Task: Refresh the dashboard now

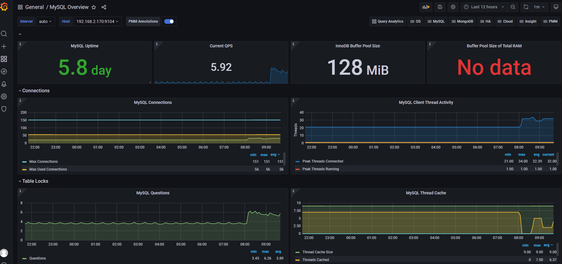Action: point(526,7)
